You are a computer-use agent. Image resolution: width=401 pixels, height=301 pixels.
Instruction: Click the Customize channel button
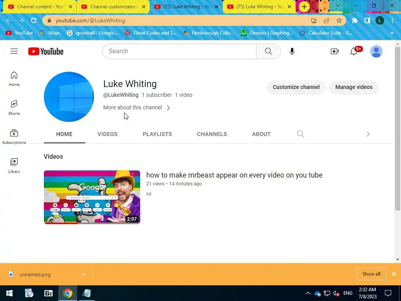pyautogui.click(x=296, y=87)
